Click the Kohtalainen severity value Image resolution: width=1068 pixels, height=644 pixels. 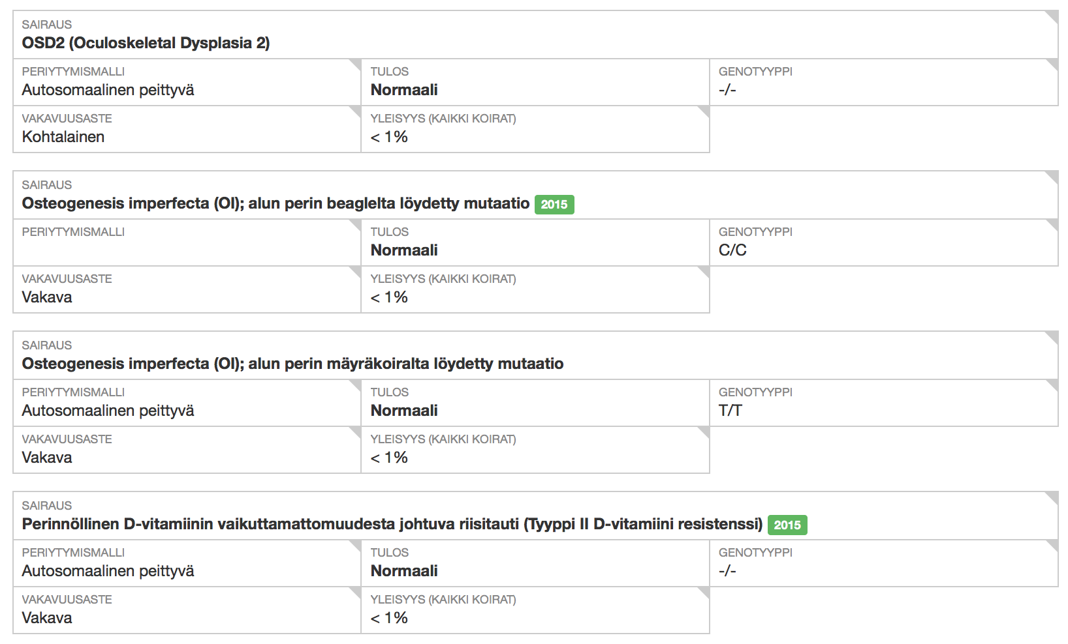pyautogui.click(x=63, y=137)
